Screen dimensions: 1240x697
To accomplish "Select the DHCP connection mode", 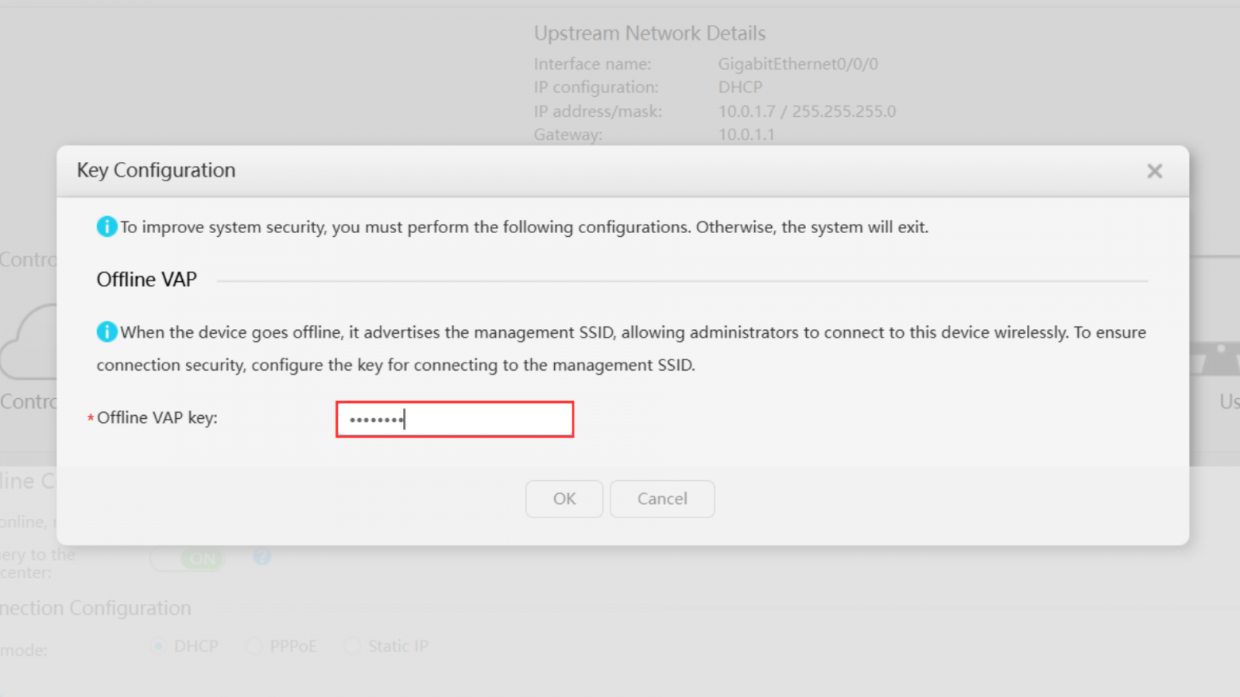I will [x=159, y=646].
